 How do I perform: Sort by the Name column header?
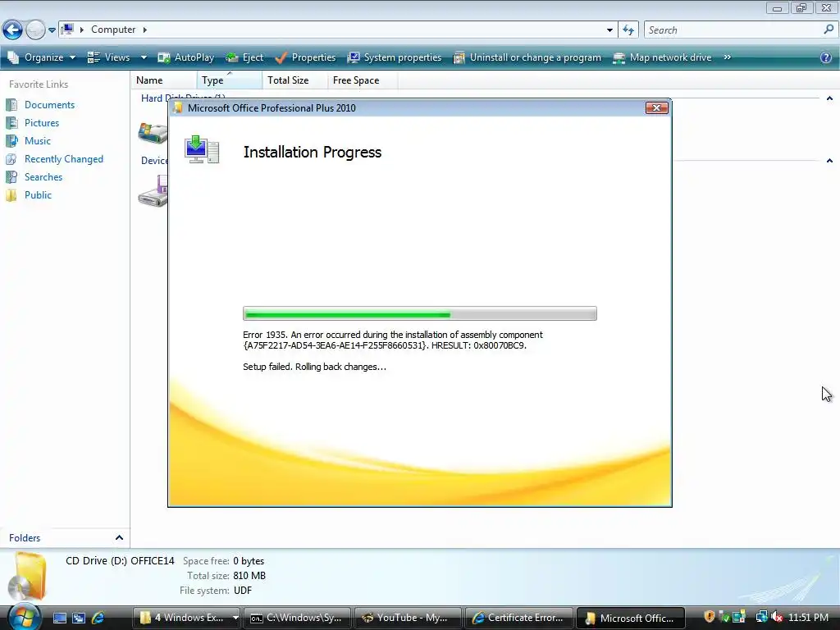pyautogui.click(x=164, y=80)
